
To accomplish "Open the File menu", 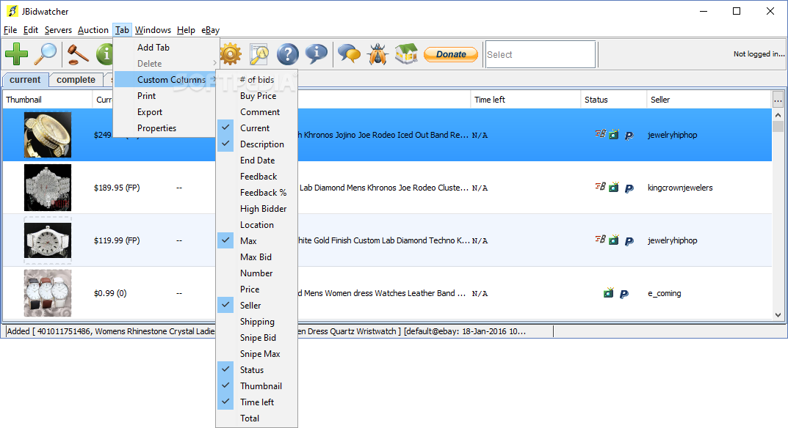I will point(10,30).
